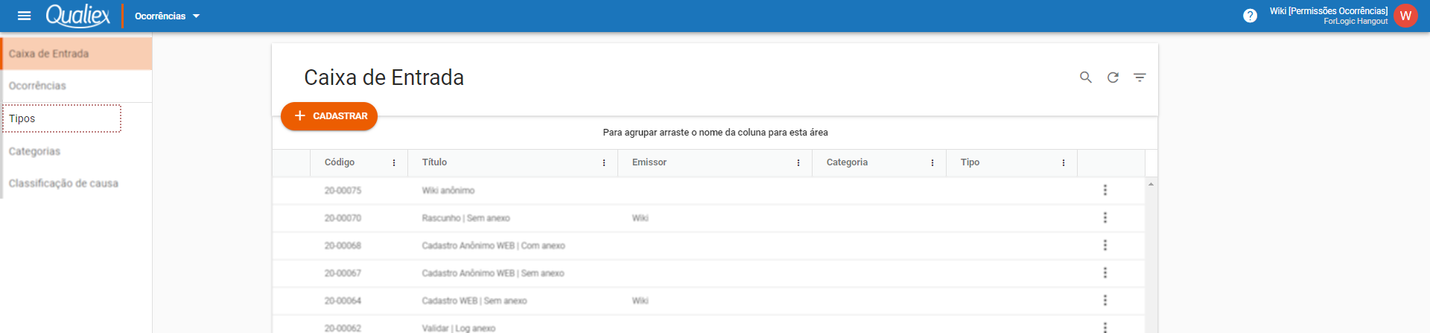Click the Cadastrar button

coord(329,115)
